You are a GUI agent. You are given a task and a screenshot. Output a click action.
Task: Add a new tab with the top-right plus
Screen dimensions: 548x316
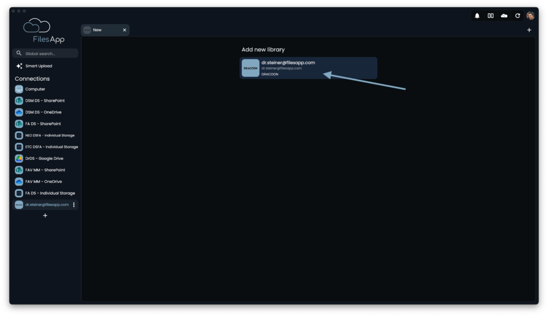coord(529,30)
